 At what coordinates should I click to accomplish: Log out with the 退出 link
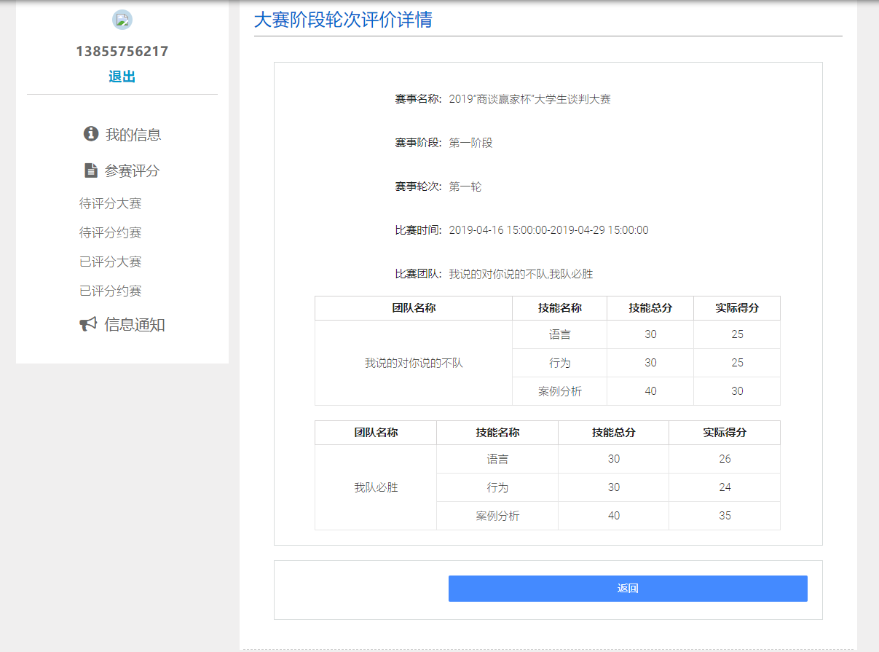click(x=122, y=76)
